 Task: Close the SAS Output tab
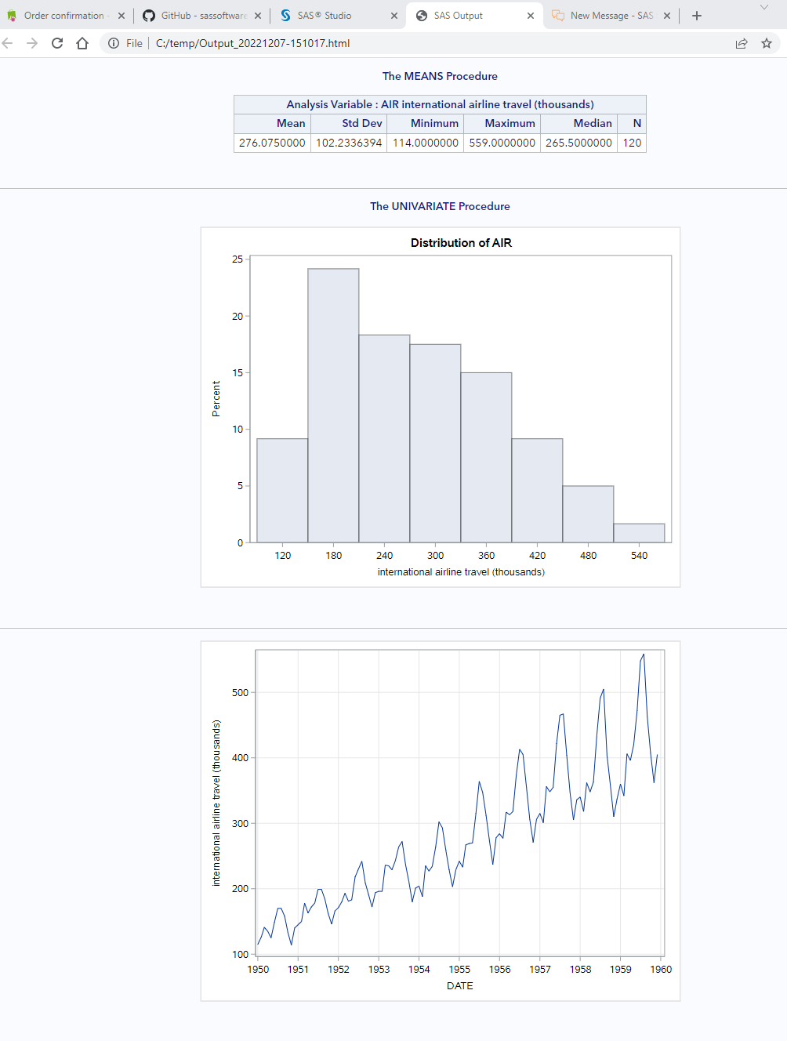[531, 16]
